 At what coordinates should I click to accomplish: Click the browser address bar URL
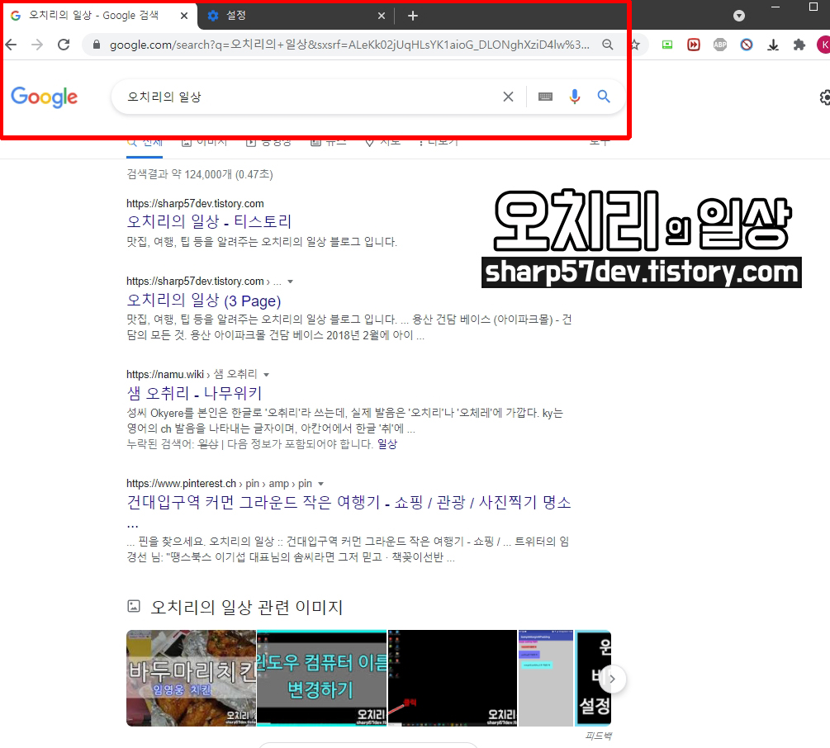tap(349, 45)
